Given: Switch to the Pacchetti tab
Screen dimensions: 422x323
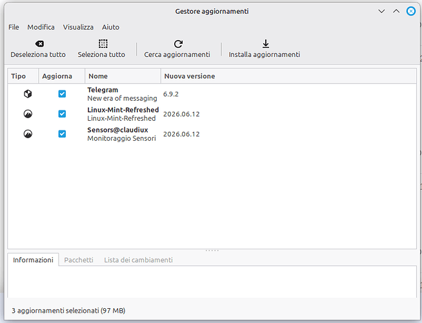Looking at the screenshot, I should tap(79, 260).
